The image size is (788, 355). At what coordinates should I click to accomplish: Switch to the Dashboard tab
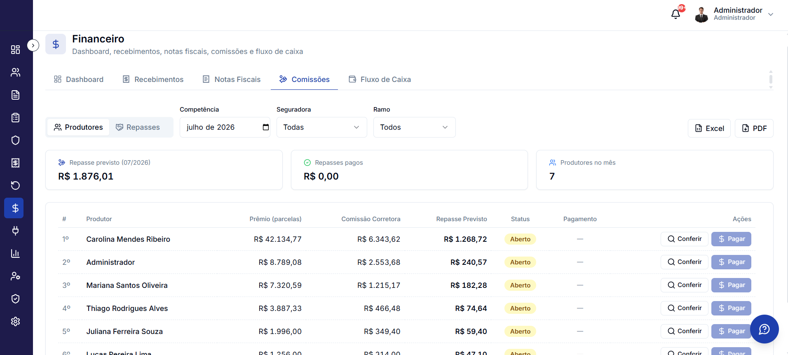click(79, 79)
